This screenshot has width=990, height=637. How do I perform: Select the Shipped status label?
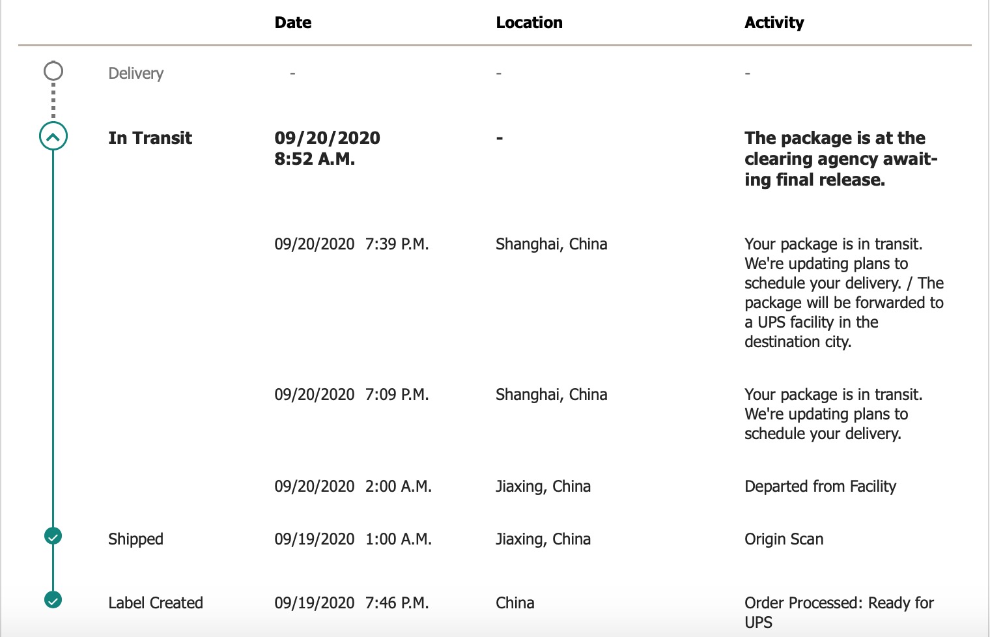click(x=135, y=539)
